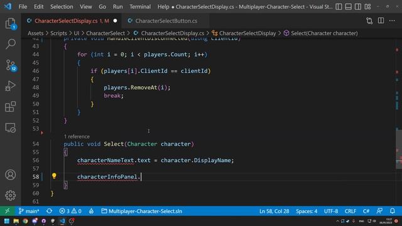The height and width of the screenshot is (226, 402).
Task: Open the Extensions view
Action: [x=11, y=107]
